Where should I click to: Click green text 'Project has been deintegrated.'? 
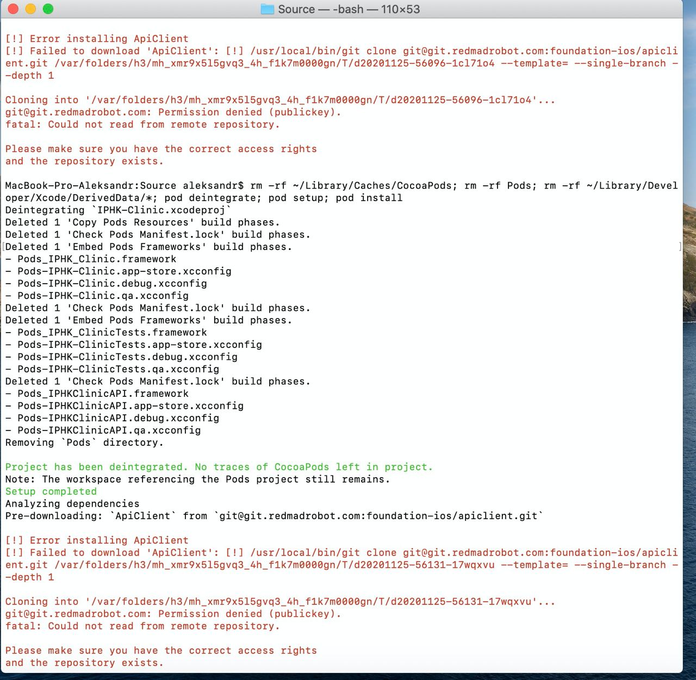pyautogui.click(x=97, y=467)
